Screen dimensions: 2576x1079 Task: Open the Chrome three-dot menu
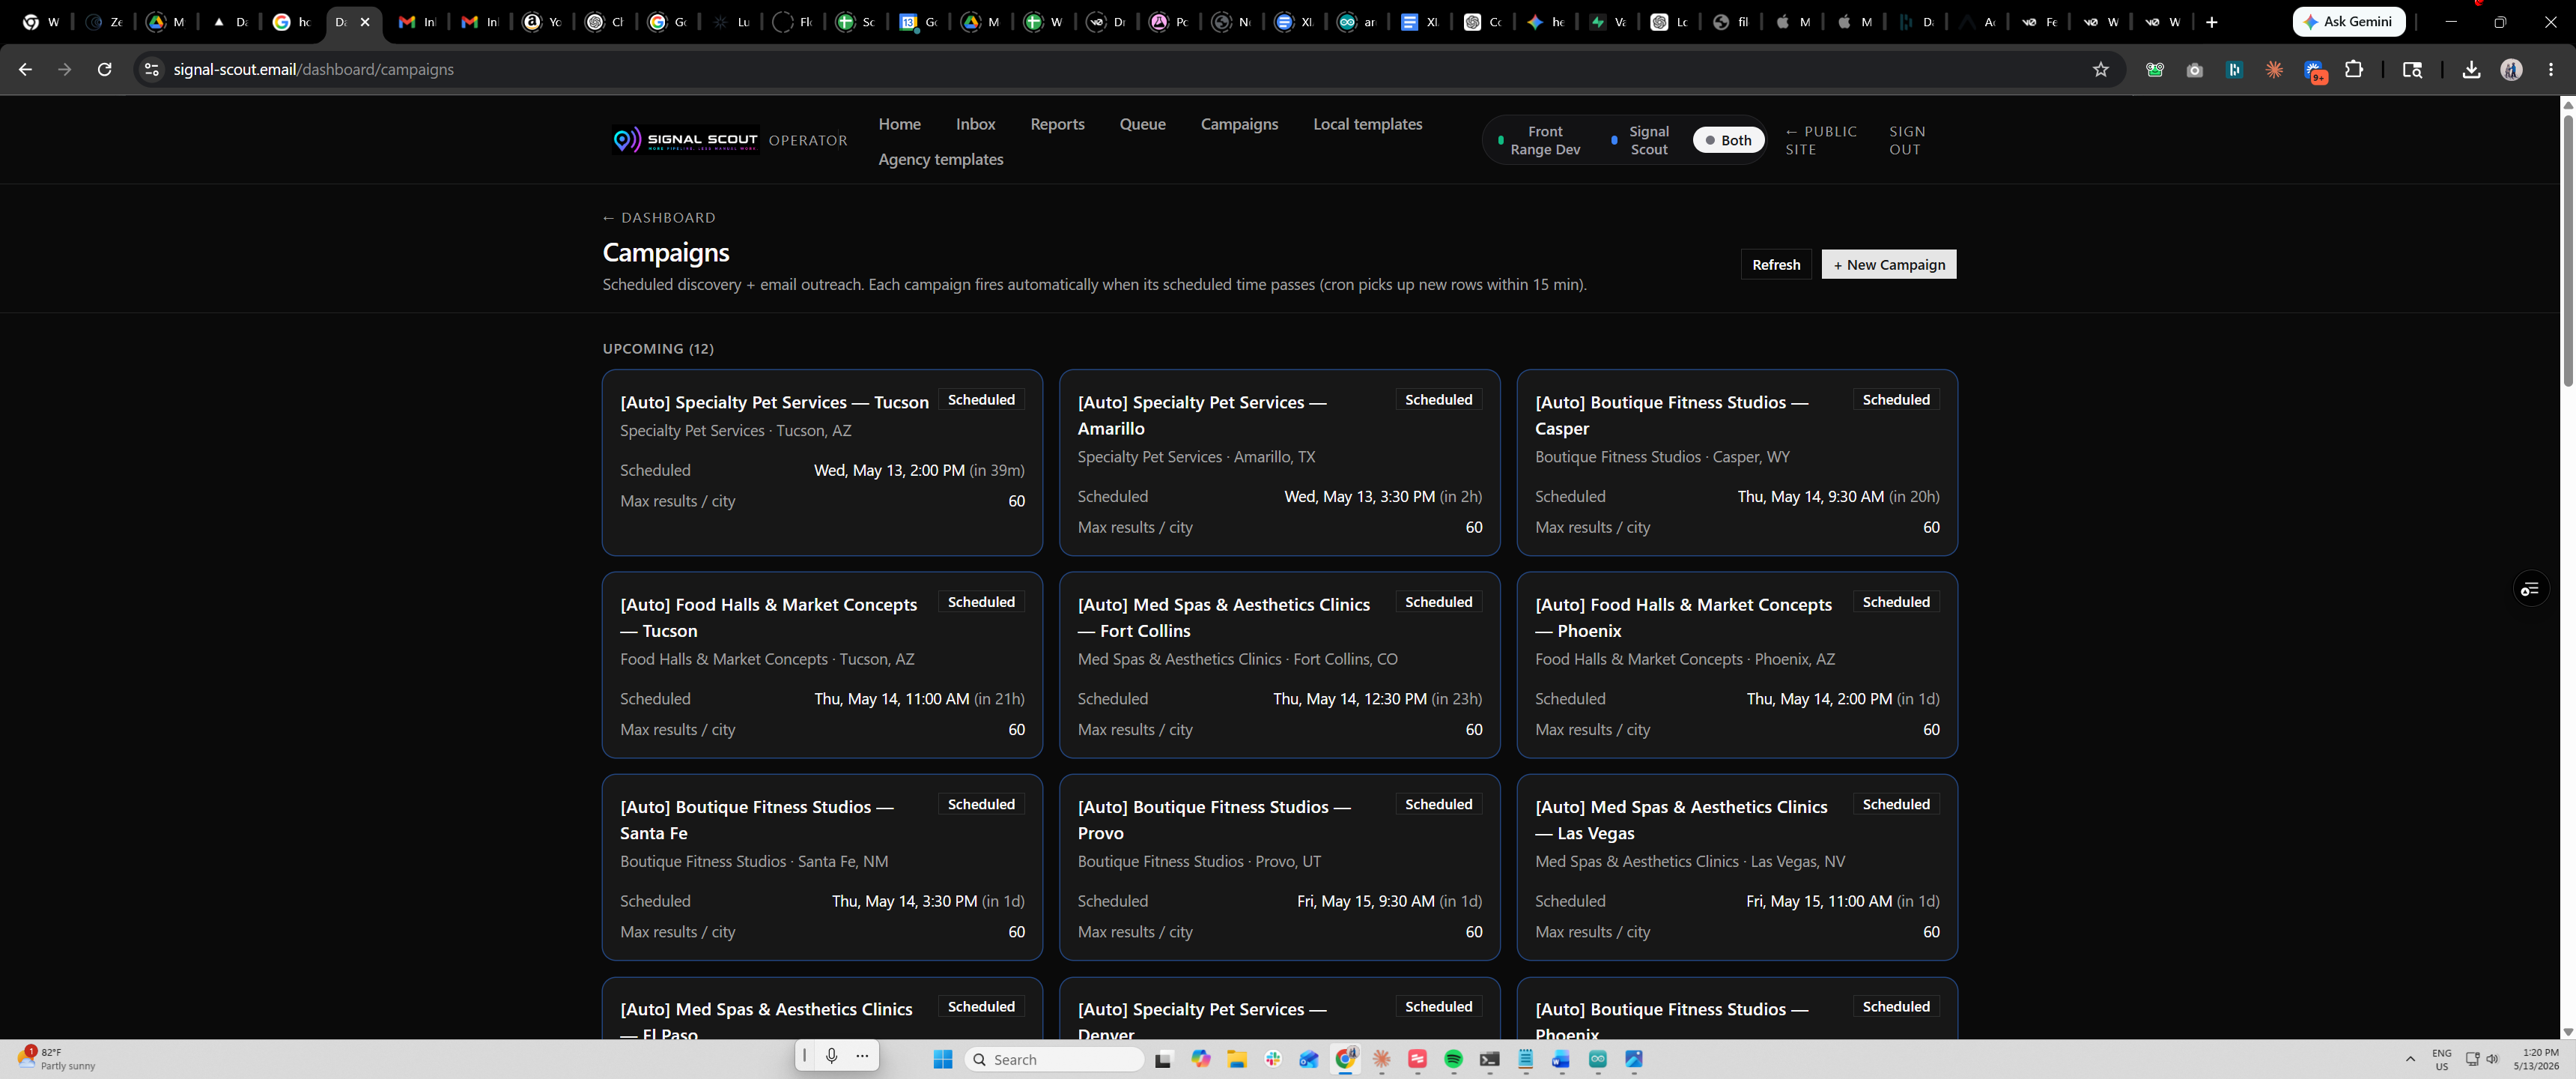2551,69
